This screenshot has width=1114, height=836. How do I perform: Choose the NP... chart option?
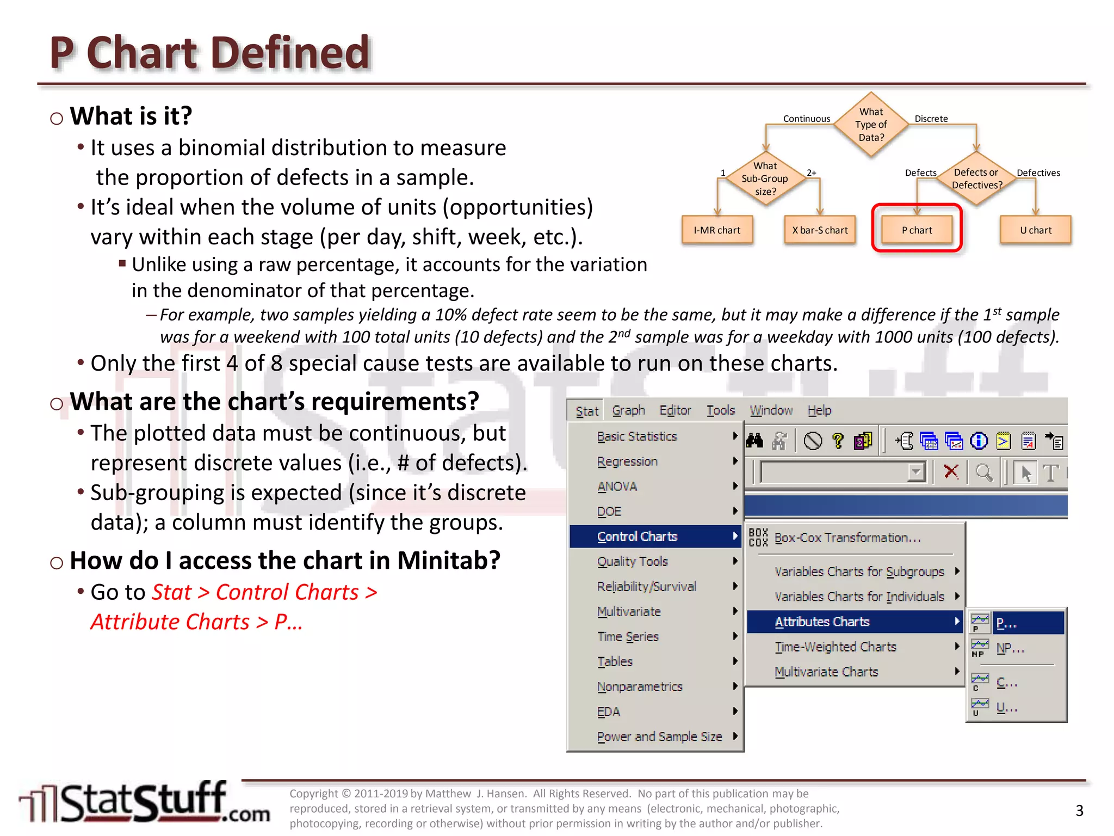[x=1010, y=648]
